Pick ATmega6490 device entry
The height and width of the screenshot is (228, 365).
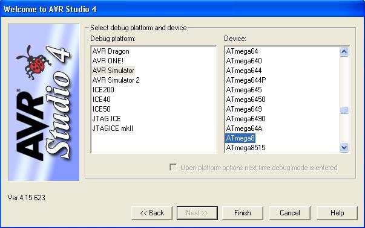pos(246,118)
